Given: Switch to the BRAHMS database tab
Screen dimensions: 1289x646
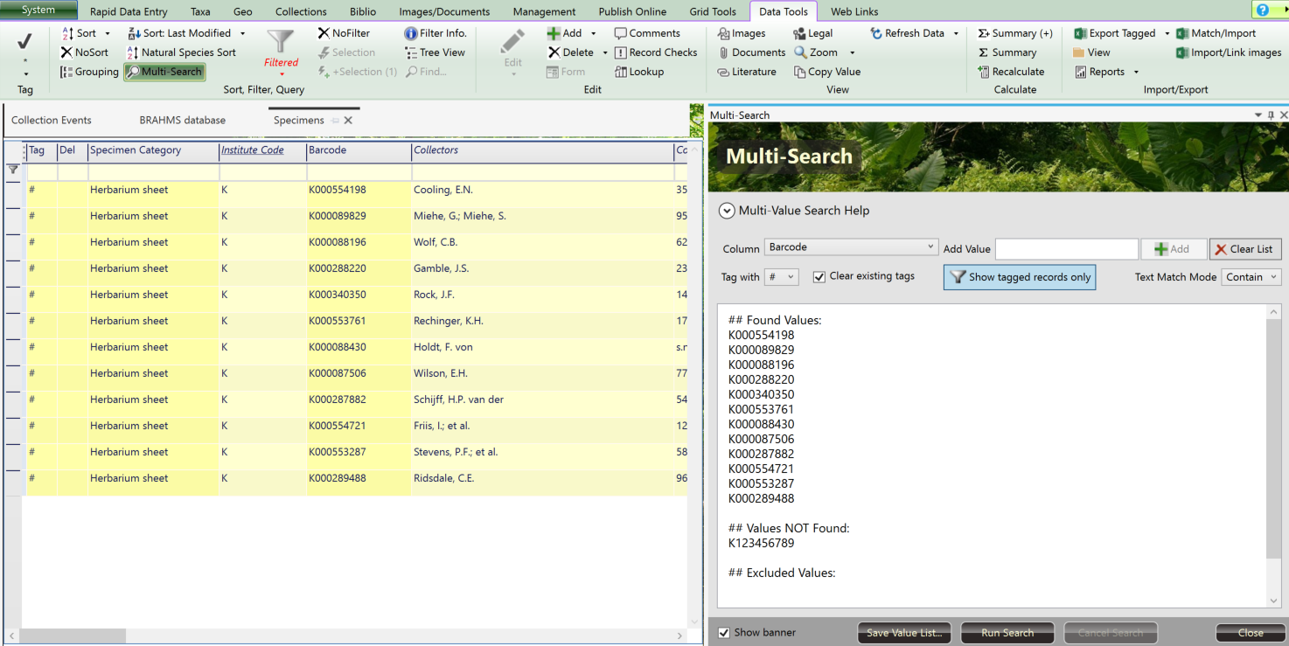Looking at the screenshot, I should 183,121.
